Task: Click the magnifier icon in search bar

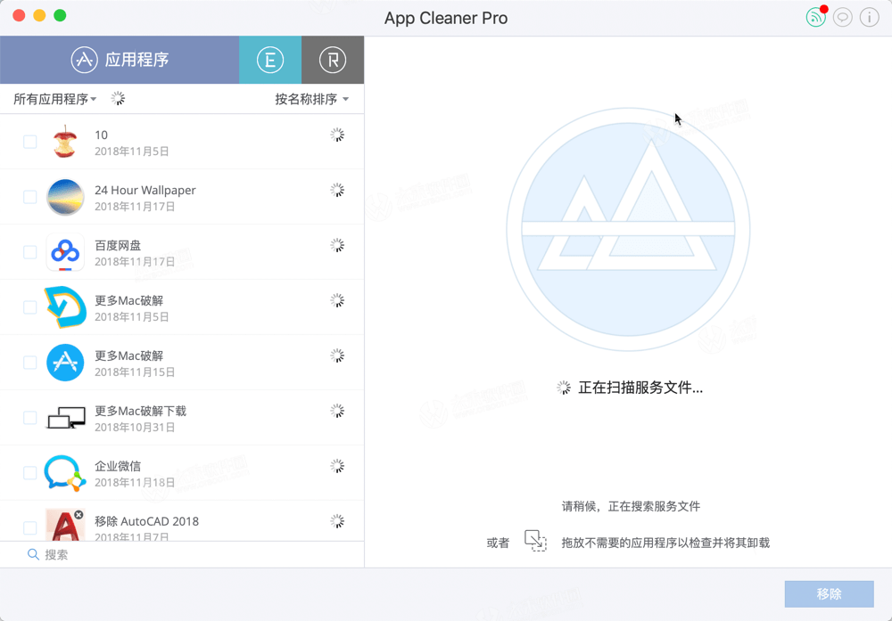Action: coord(33,554)
